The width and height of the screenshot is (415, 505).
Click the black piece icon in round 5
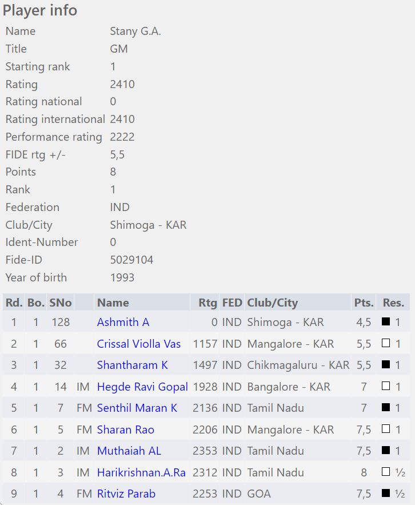386,408
